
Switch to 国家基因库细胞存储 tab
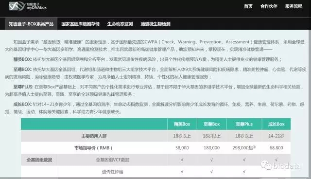tap(80, 24)
